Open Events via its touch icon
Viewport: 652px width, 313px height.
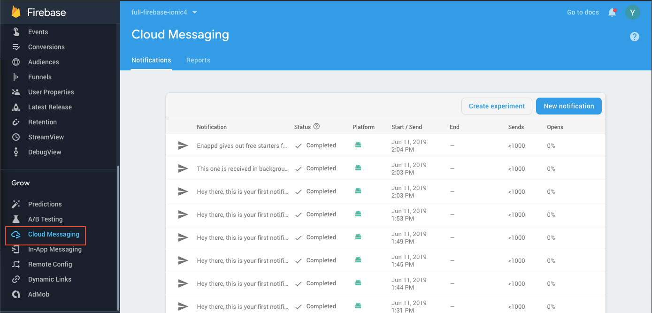click(x=16, y=32)
